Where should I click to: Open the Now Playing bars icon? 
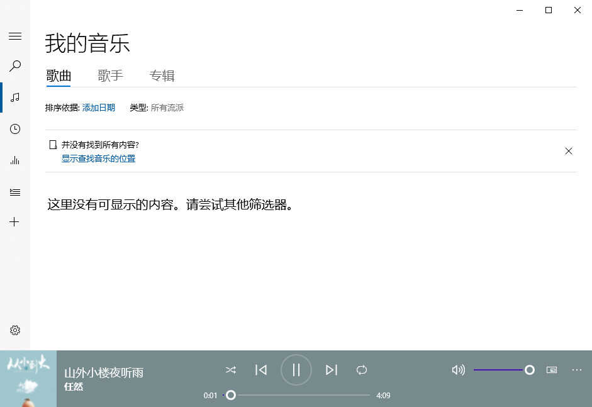click(x=15, y=160)
